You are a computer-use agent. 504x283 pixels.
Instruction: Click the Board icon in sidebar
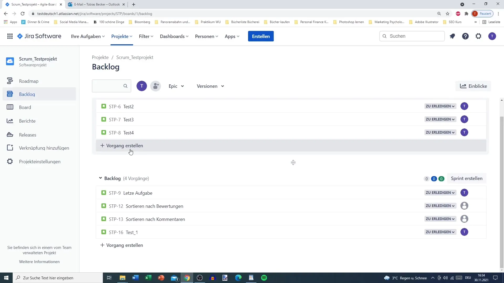point(10,107)
